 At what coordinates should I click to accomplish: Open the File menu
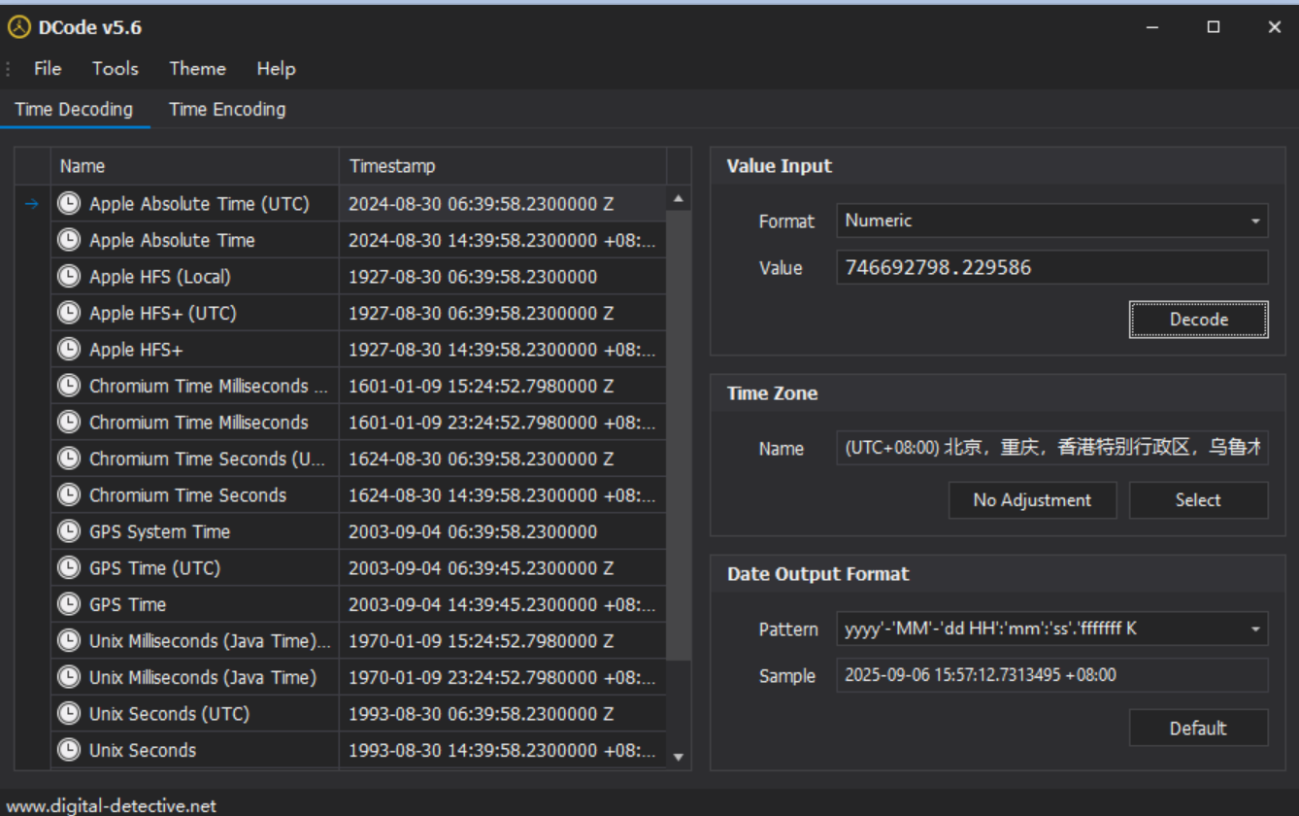48,69
